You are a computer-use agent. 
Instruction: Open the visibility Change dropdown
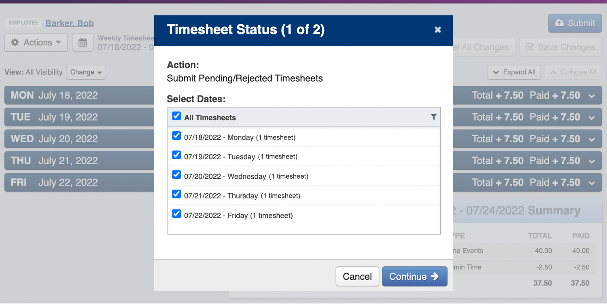coord(86,72)
